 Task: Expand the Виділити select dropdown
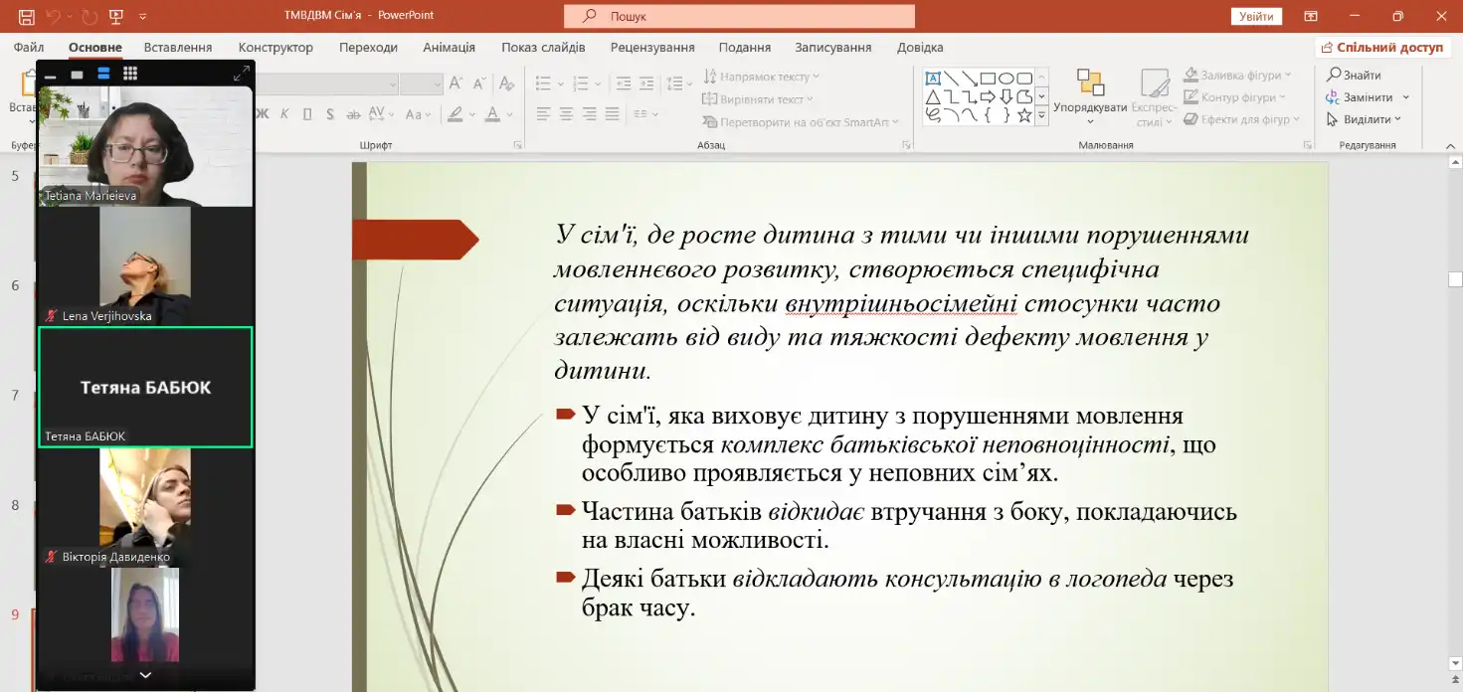(1364, 119)
